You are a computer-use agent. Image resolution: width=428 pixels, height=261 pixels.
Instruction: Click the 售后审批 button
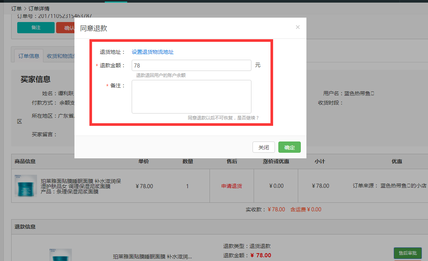(x=407, y=253)
